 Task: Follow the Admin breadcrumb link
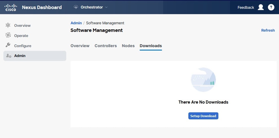coord(76,23)
